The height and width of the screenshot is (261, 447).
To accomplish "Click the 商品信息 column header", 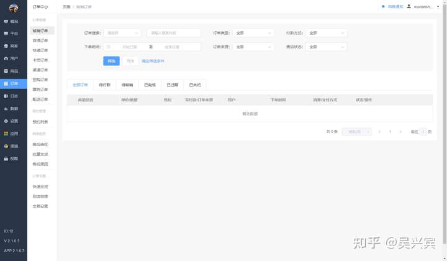I will click(86, 100).
